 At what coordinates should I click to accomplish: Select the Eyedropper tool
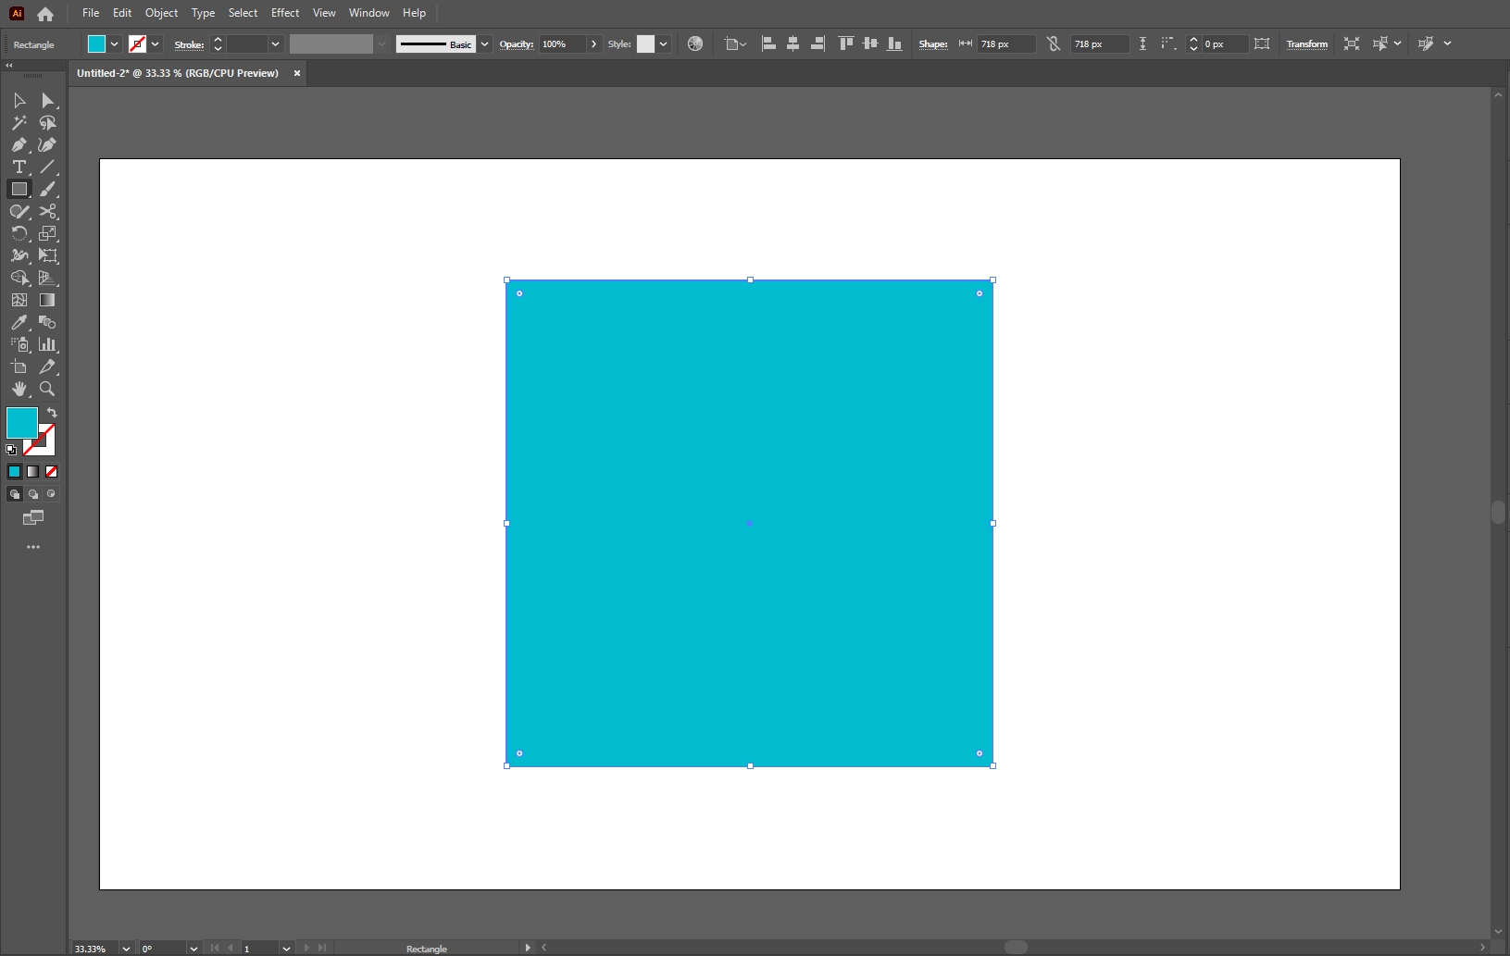(19, 322)
